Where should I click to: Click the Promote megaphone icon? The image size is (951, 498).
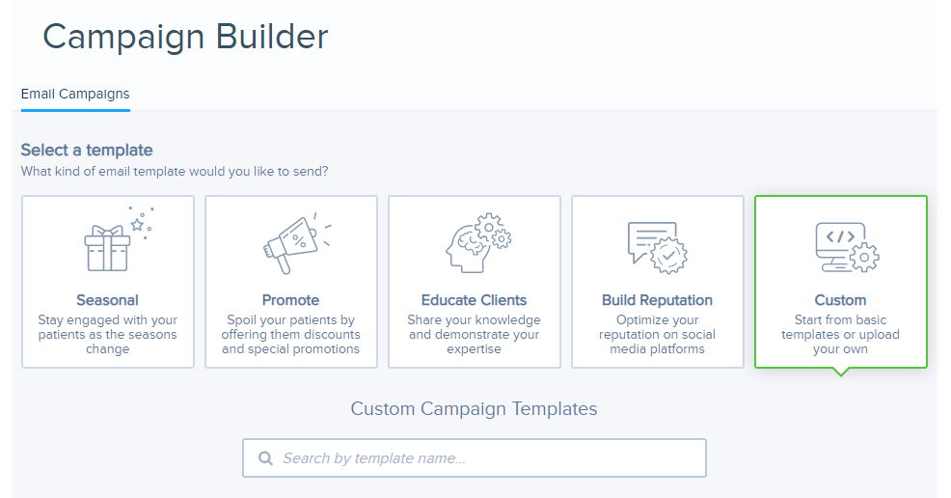point(297,243)
